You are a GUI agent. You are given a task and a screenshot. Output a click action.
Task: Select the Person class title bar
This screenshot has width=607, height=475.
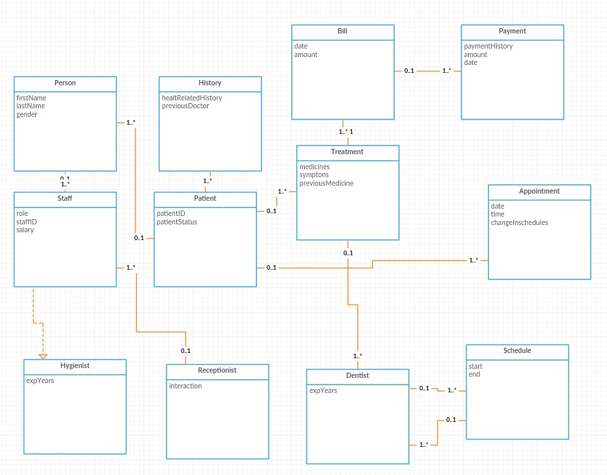[64, 83]
